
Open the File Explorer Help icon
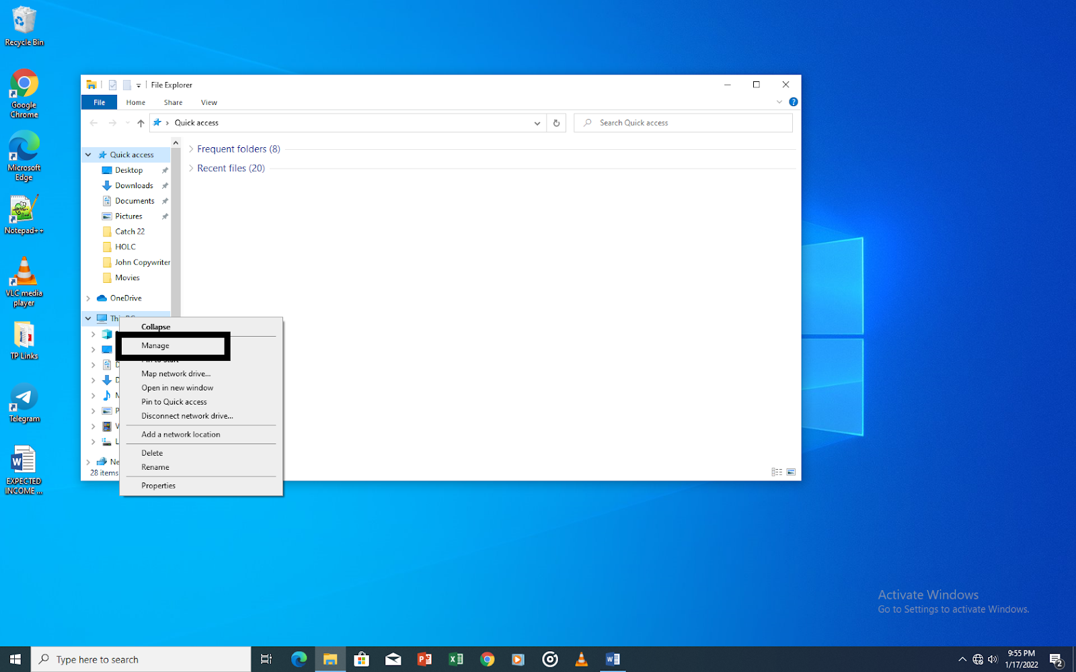tap(793, 102)
